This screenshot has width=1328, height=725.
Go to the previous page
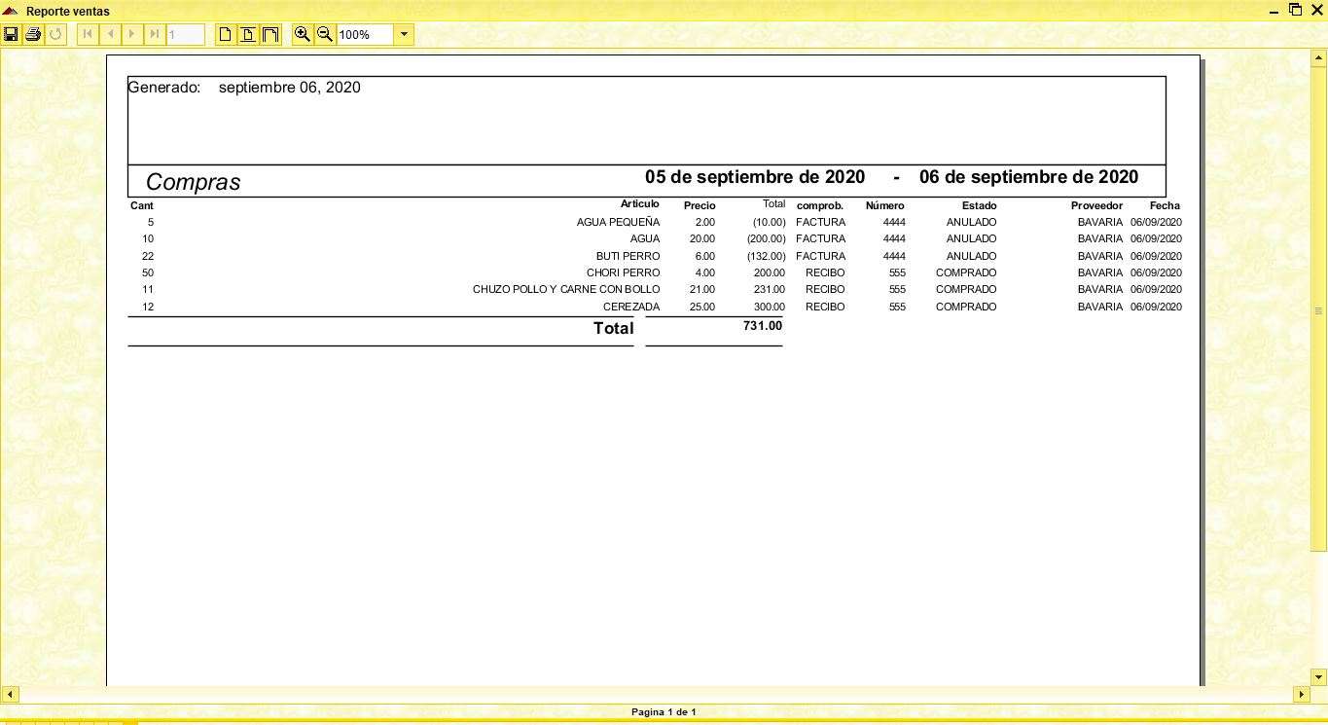pos(109,34)
